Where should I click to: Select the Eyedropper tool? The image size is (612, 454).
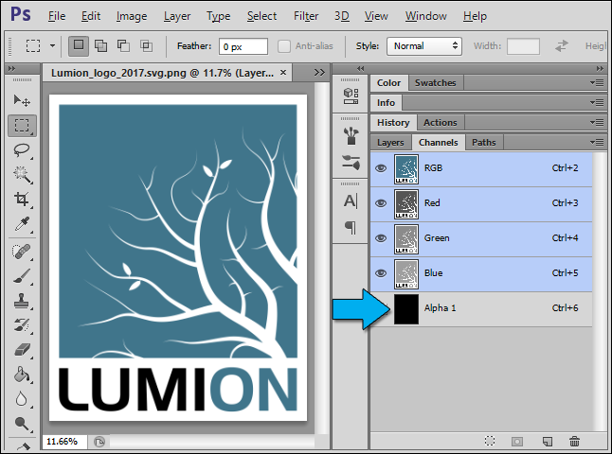[21, 224]
